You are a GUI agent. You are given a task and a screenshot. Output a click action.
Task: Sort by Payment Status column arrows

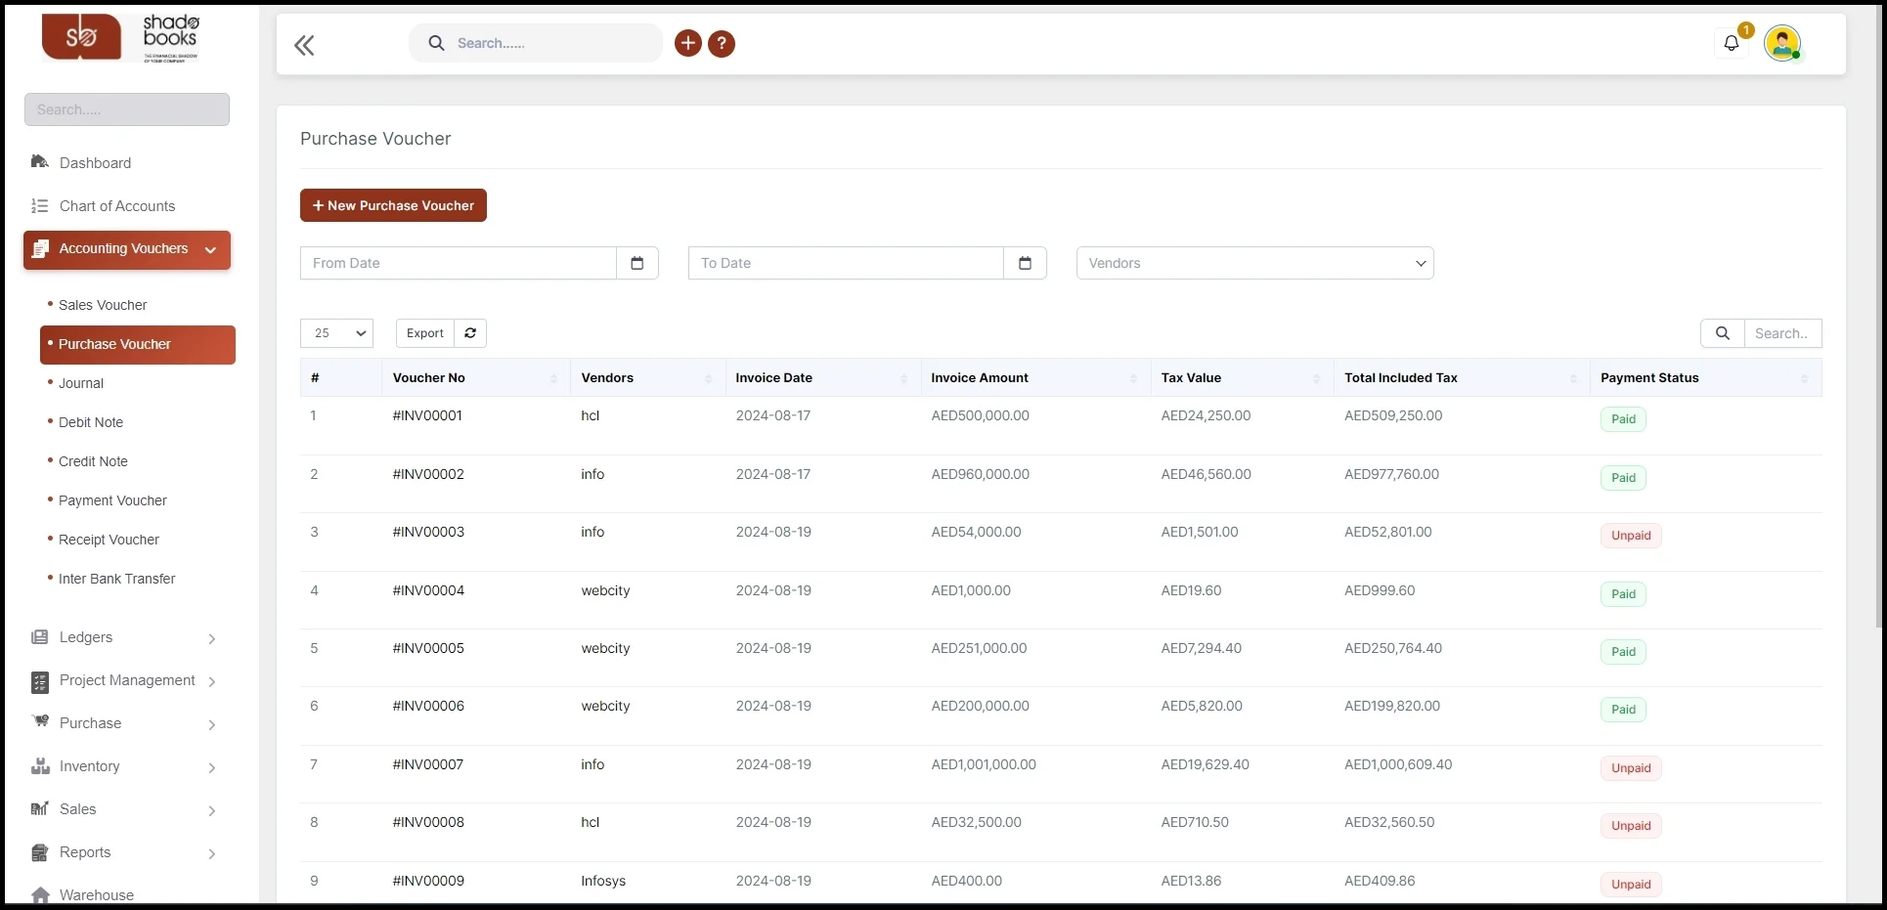tap(1804, 378)
